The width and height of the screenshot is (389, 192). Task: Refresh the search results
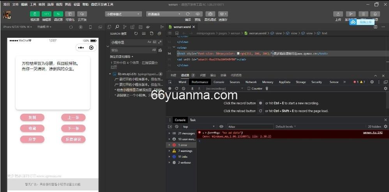tap(136, 33)
